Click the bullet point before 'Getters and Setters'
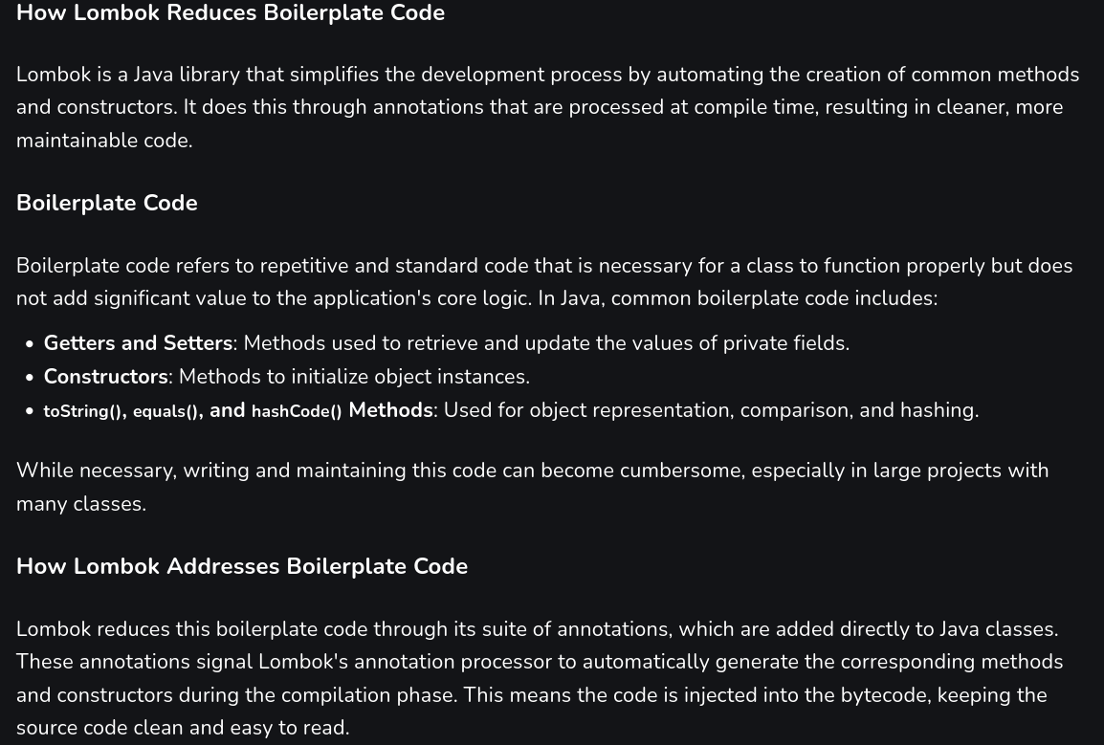 pyautogui.click(x=29, y=344)
